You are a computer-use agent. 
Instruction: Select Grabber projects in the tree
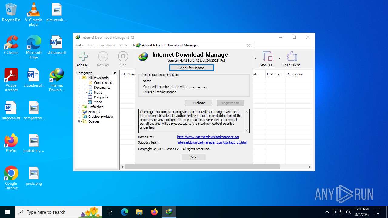pyautogui.click(x=100, y=117)
